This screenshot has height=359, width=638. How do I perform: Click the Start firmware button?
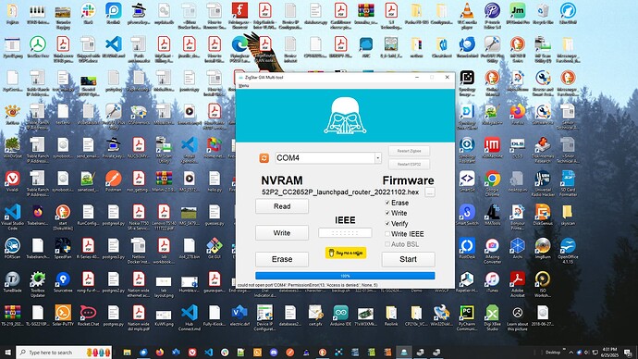point(408,259)
